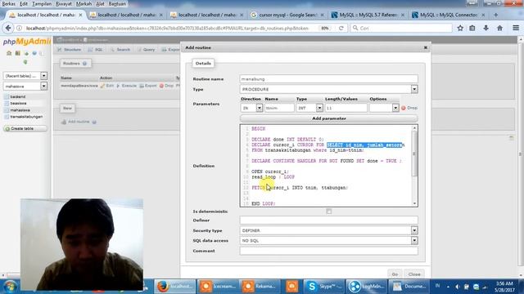The height and width of the screenshot is (294, 524).
Task: Open the Document taskbar item
Action: (x=409, y=287)
